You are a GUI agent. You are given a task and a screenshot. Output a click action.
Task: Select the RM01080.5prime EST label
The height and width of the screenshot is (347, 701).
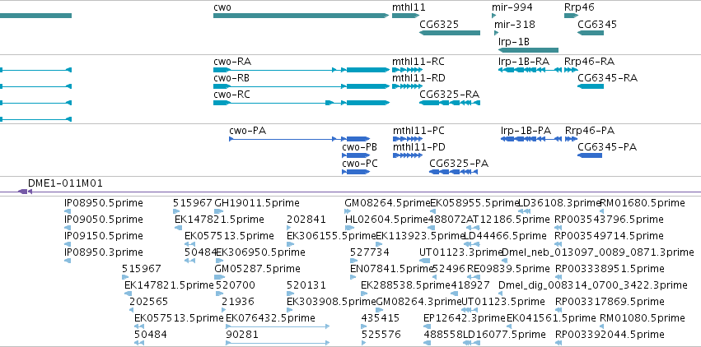[642, 318]
